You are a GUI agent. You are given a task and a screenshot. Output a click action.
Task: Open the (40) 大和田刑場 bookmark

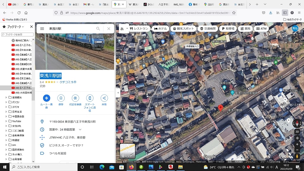pos(22,93)
